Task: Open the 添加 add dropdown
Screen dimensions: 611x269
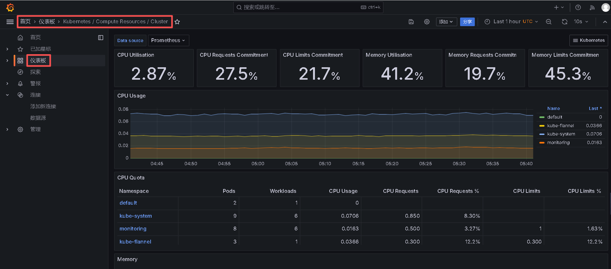Action: 446,22
